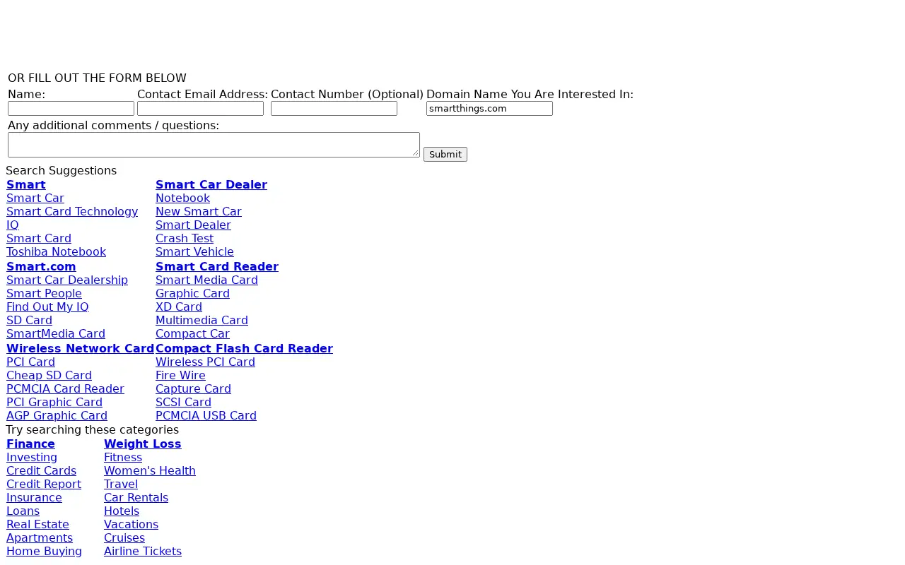Open the Smart Car link

[35, 198]
